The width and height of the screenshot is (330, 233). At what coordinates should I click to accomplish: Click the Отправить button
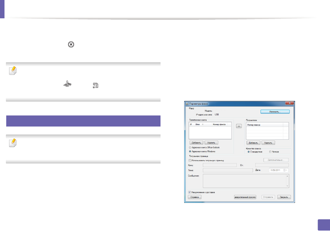(x=268, y=197)
